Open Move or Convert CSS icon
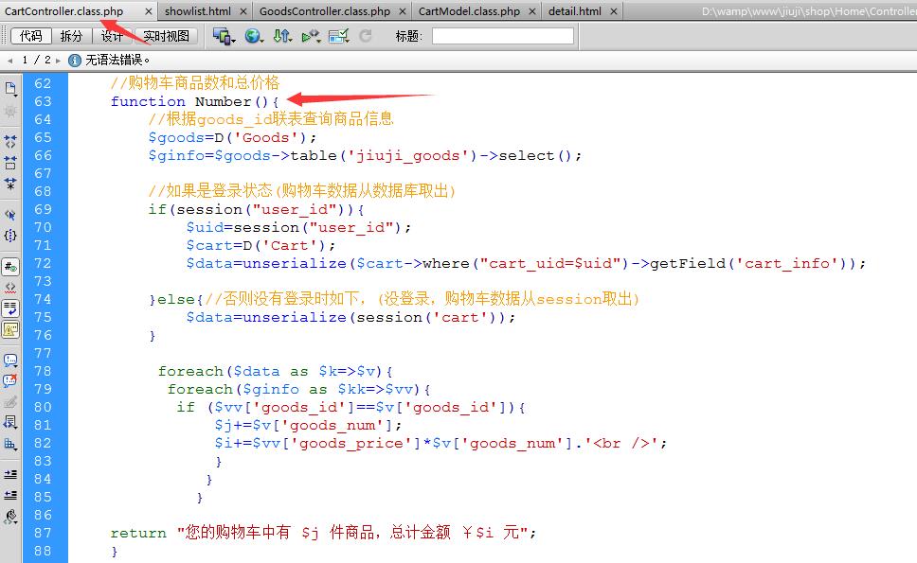This screenshot has width=917, height=563. pyautogui.click(x=10, y=444)
